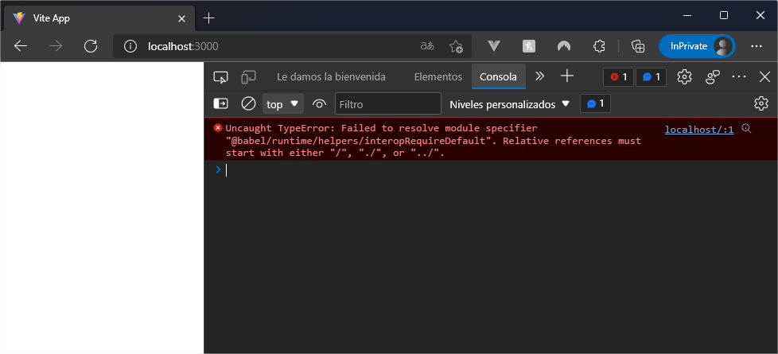Toggle the console sidebar
The width and height of the screenshot is (778, 354).
click(220, 103)
